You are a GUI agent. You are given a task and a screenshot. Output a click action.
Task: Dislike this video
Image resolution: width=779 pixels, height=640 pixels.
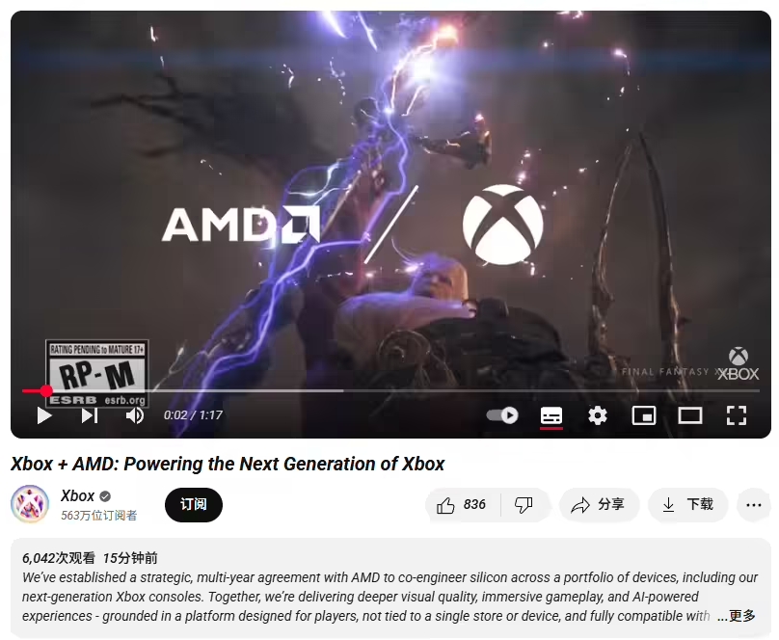524,505
